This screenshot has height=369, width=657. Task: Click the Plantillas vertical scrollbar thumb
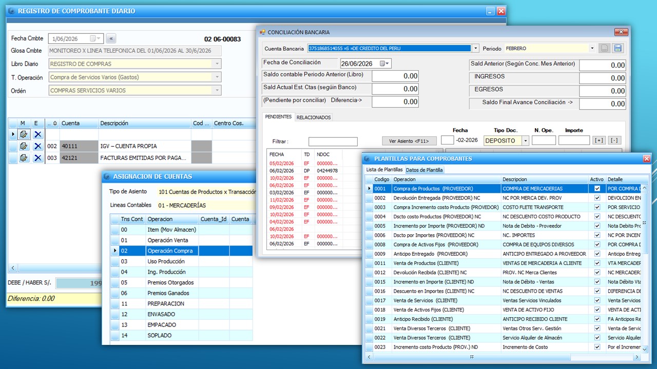644,223
